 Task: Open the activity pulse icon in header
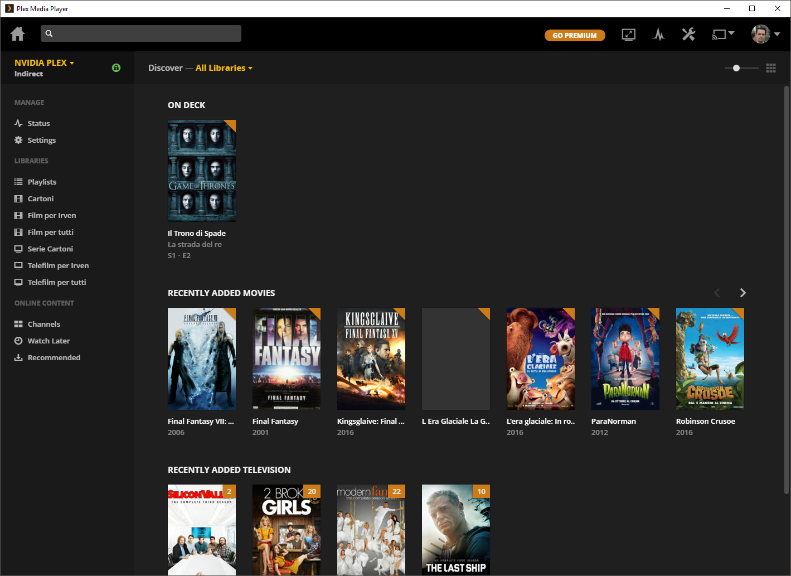click(x=659, y=35)
